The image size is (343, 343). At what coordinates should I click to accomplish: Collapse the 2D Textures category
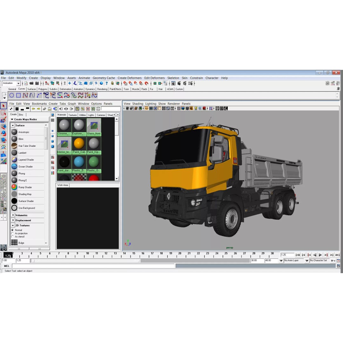coord(13,225)
